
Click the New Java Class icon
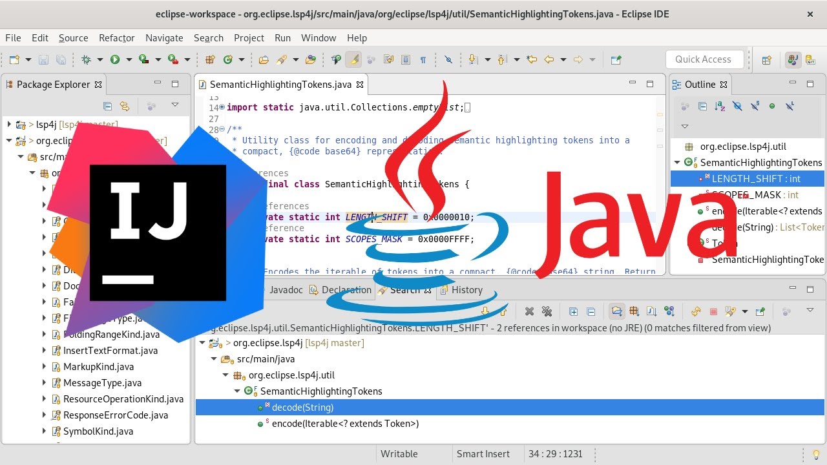tap(227, 59)
